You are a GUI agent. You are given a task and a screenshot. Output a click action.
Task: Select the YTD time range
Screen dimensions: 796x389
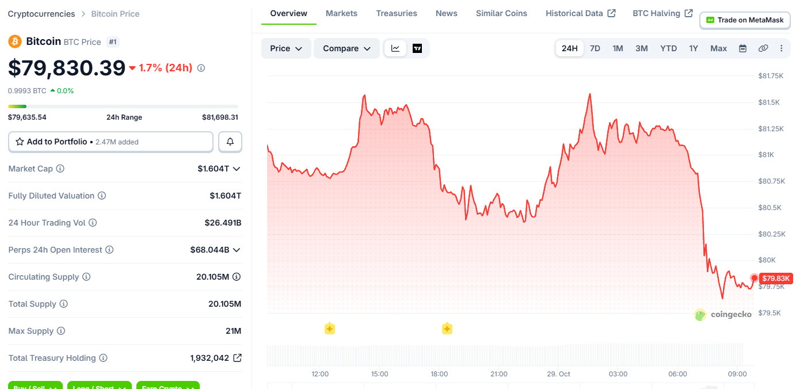tap(668, 48)
